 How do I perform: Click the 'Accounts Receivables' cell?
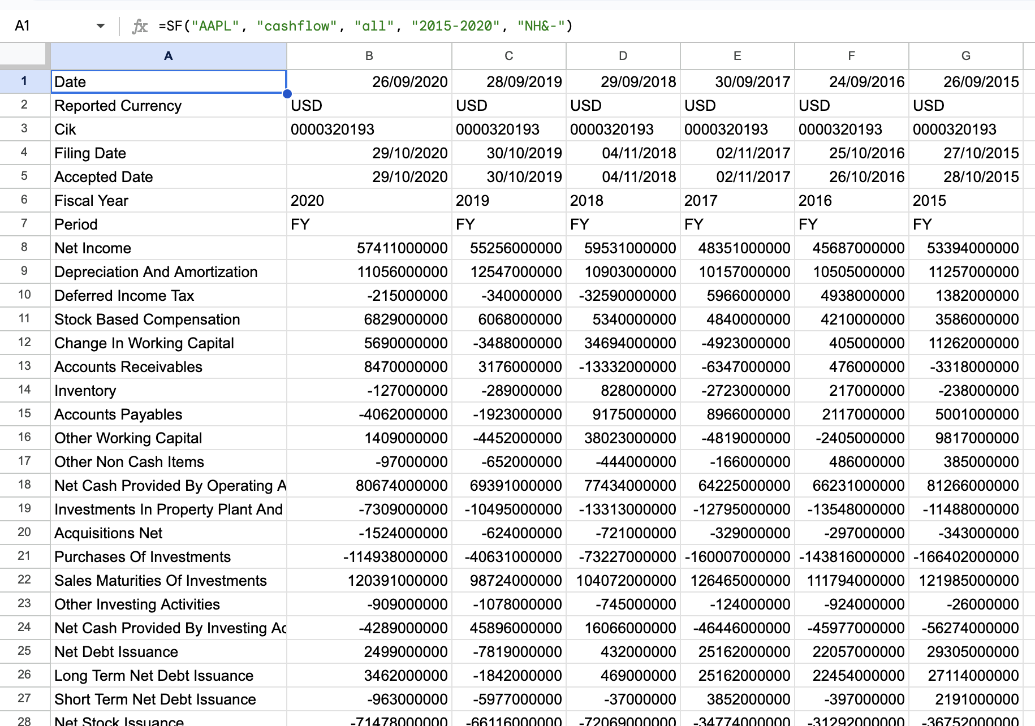(x=169, y=367)
